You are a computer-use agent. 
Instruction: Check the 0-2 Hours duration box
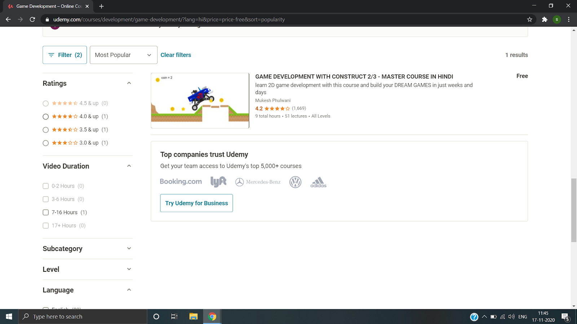[46, 186]
